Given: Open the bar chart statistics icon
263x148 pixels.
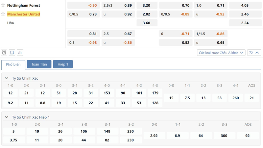Looking at the screenshot, I should click(20, 53).
